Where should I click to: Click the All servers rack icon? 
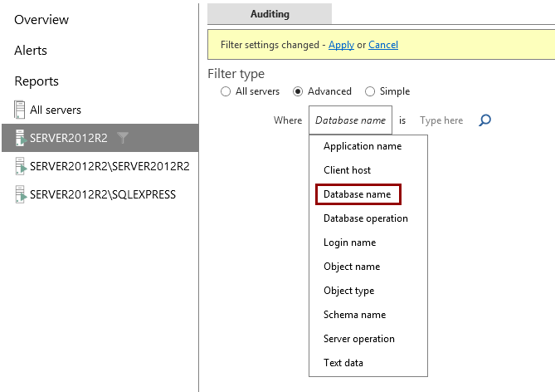pyautogui.click(x=19, y=110)
